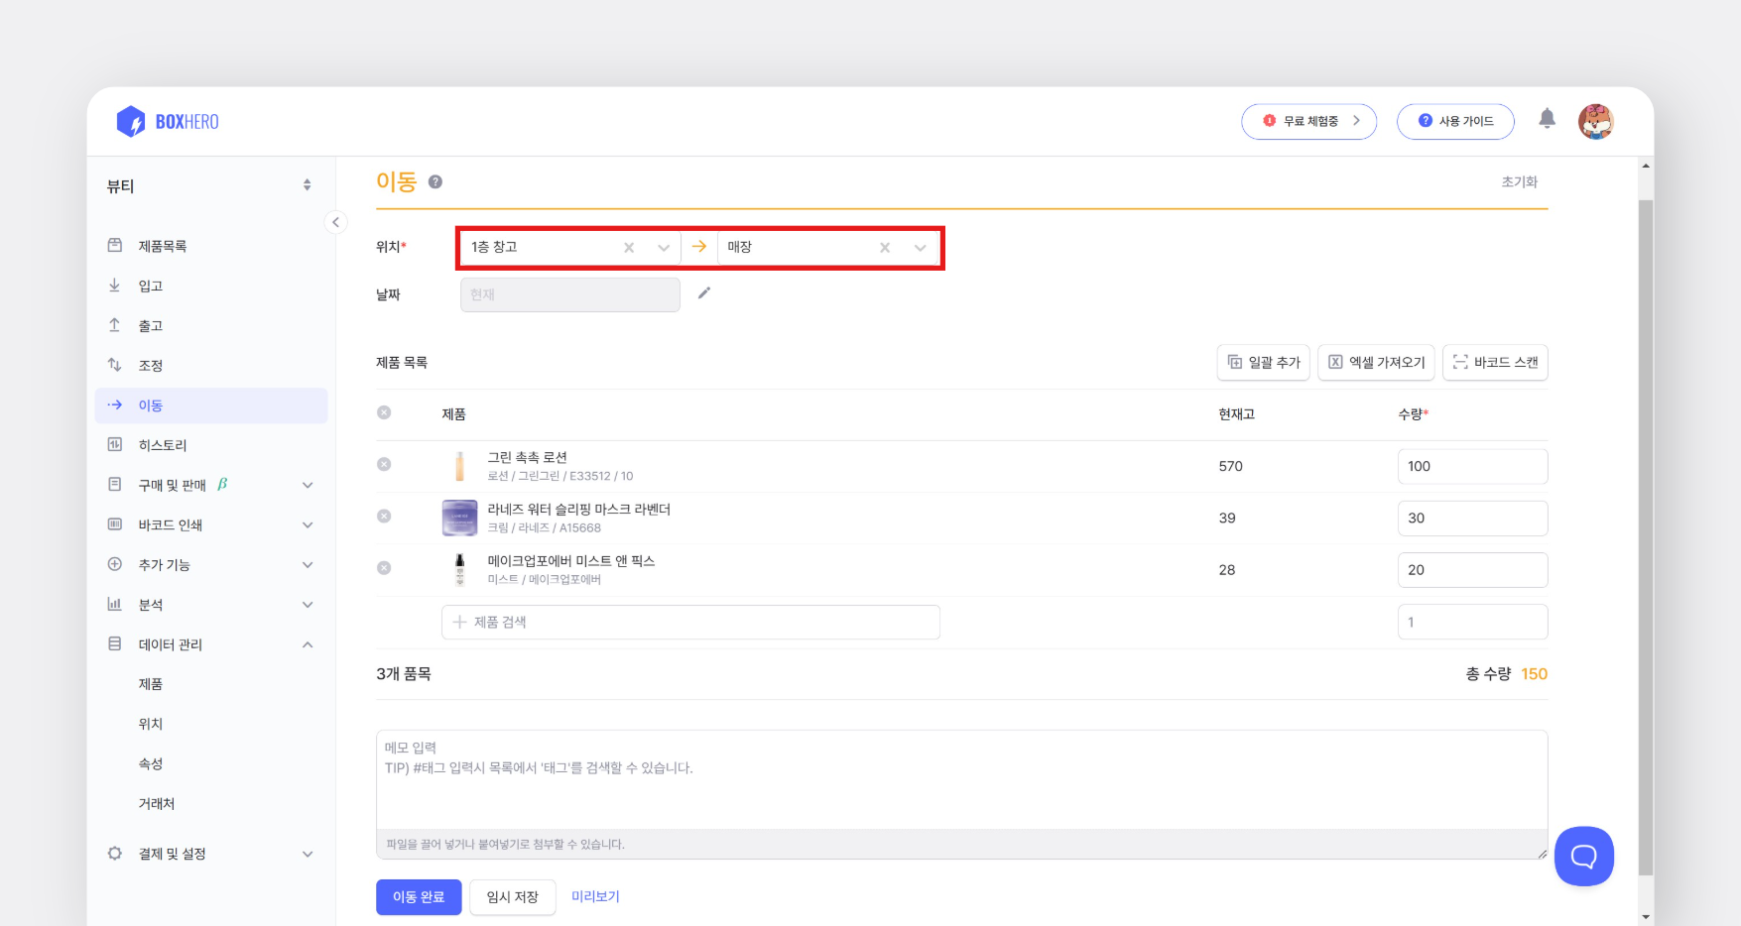The width and height of the screenshot is (1741, 926).
Task: Click the page vertical scrollbar
Action: (1646, 535)
